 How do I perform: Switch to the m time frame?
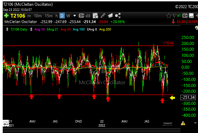(29, 16)
